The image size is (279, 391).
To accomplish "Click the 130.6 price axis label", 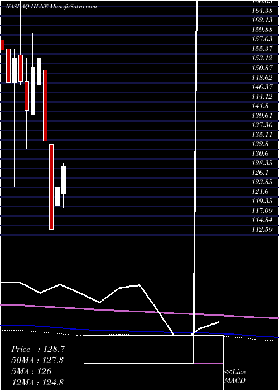I will (x=261, y=154).
